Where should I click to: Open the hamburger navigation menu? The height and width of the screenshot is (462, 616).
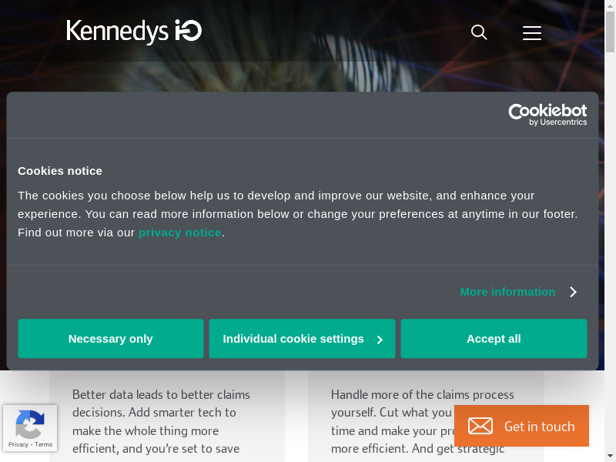(532, 32)
